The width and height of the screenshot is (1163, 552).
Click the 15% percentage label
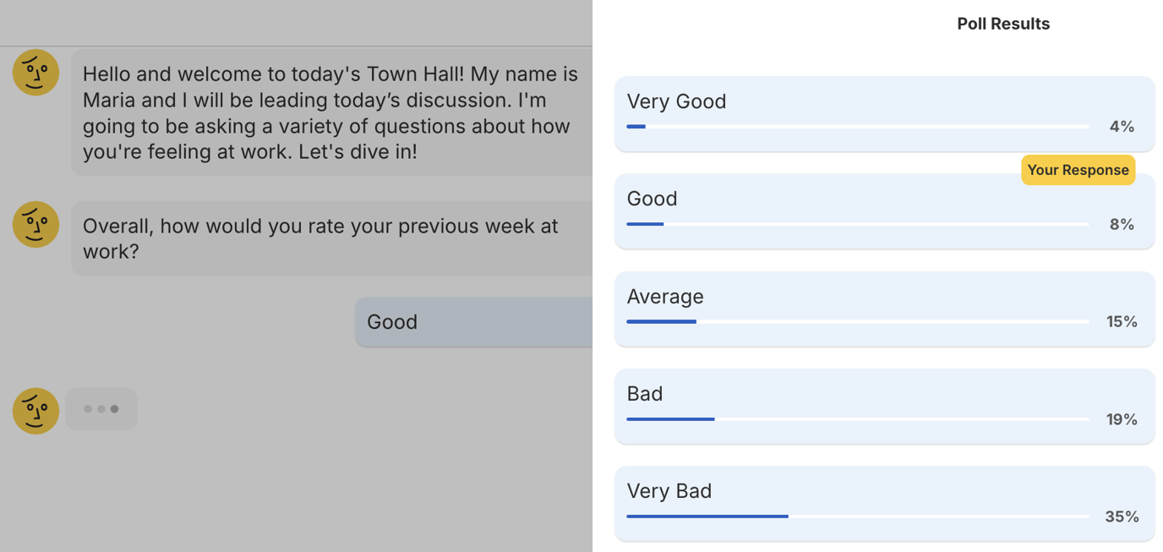[1122, 321]
